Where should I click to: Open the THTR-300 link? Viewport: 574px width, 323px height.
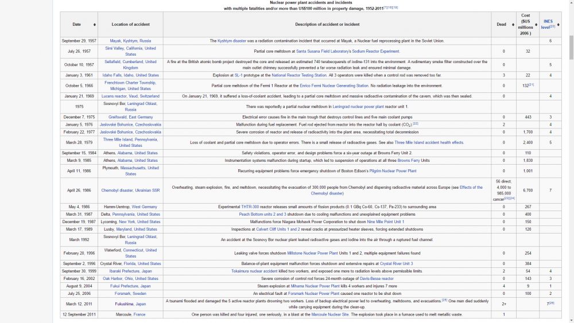click(x=250, y=207)
